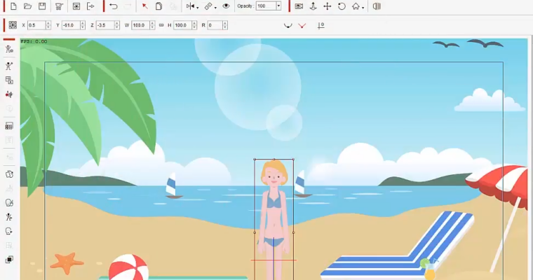Click the Opacity value field
The image size is (533, 280).
tap(266, 6)
